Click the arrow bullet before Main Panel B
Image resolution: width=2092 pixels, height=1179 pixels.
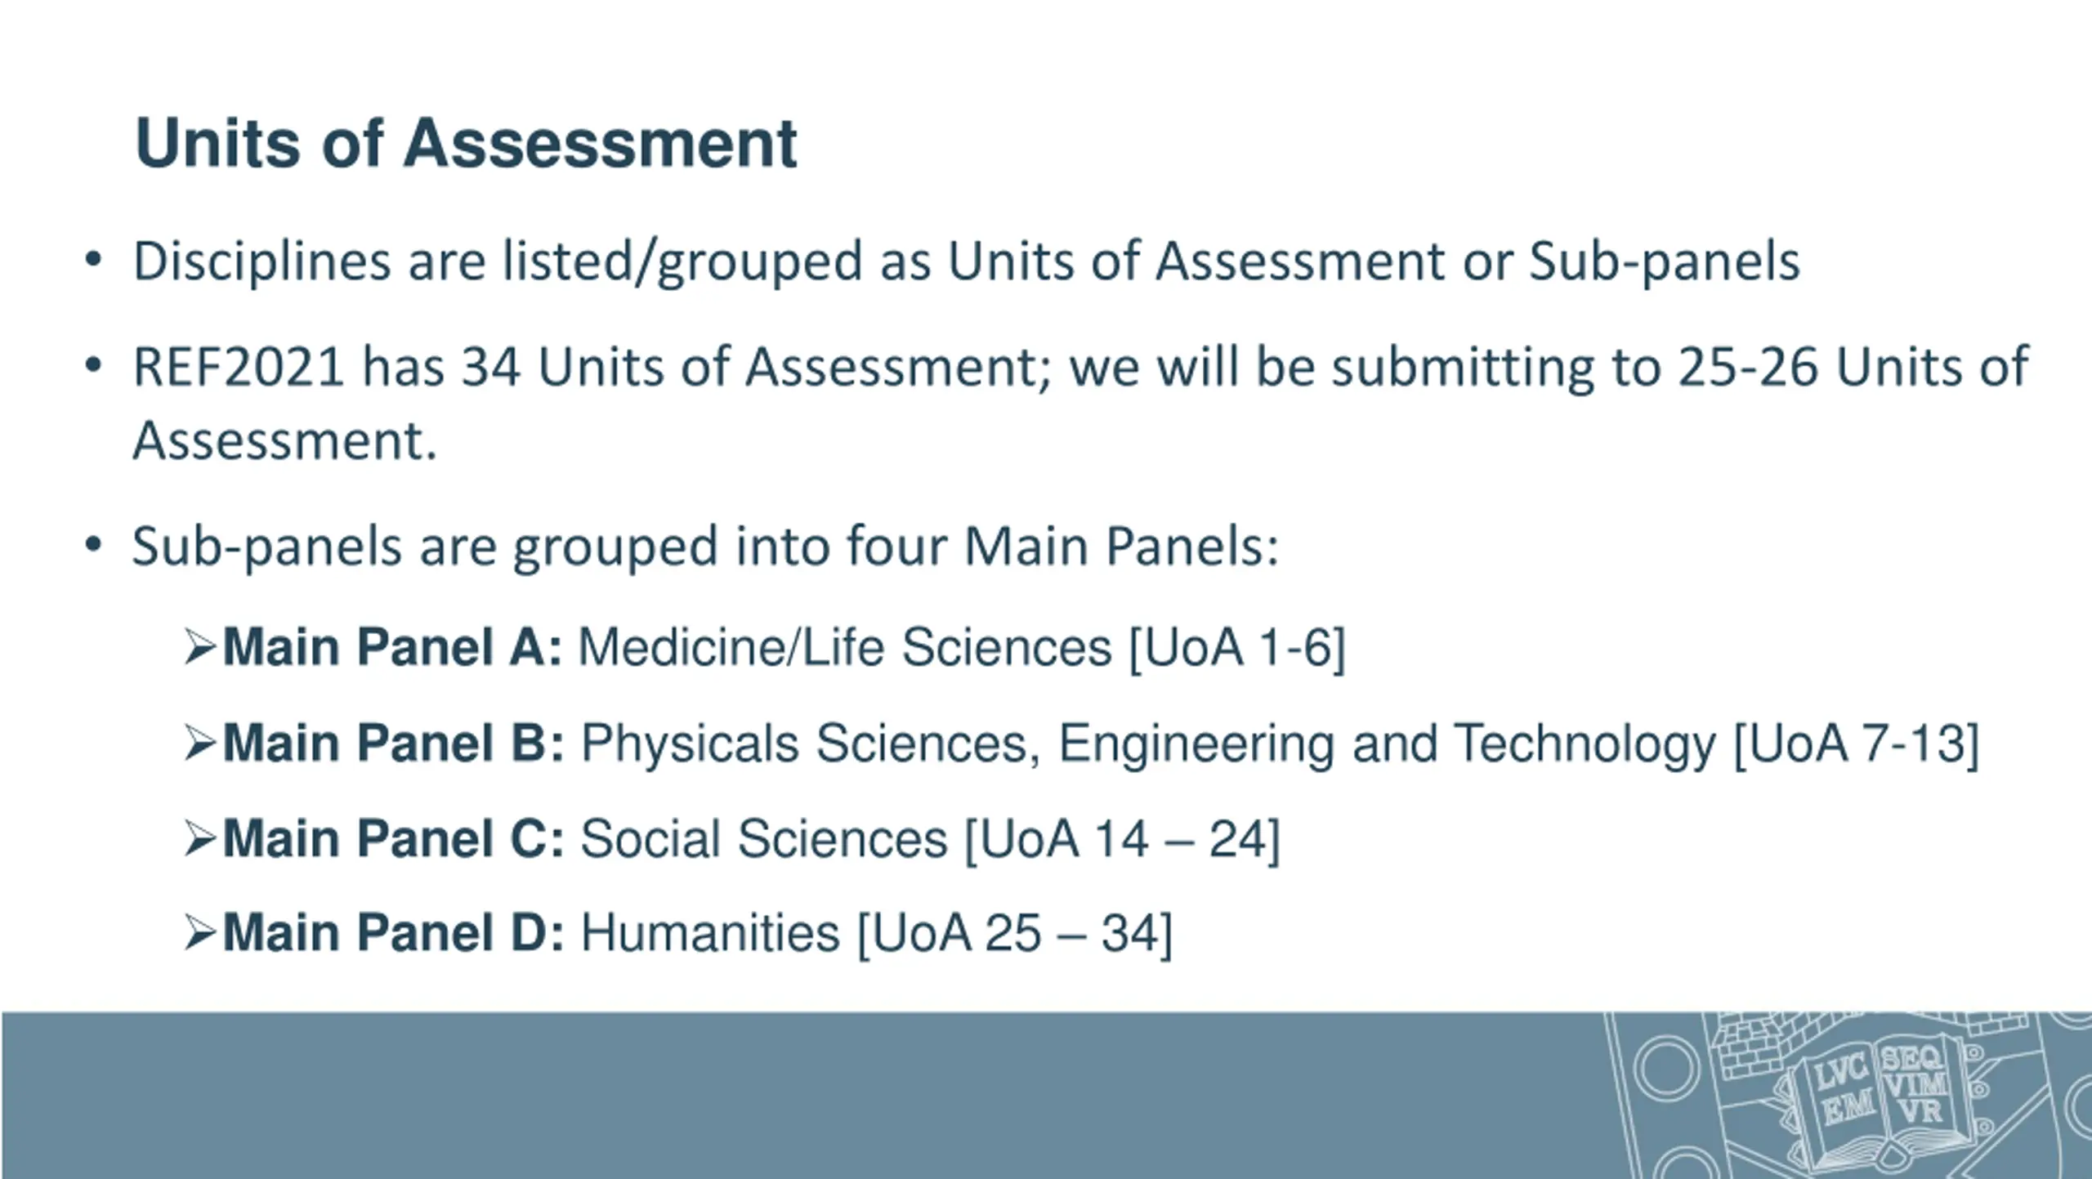coord(199,744)
